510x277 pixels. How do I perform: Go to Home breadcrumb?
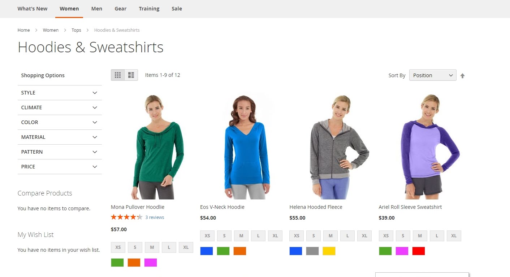point(23,30)
